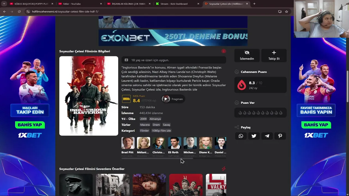Open the recommended film with woman portrait
349x196 pixels.
(x=149, y=185)
